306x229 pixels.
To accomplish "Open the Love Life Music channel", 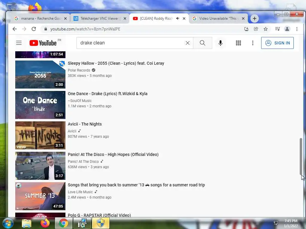I will (x=80, y=192).
